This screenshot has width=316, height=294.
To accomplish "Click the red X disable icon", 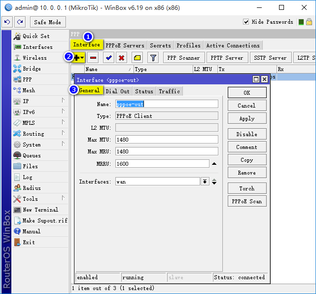I will 121,58.
